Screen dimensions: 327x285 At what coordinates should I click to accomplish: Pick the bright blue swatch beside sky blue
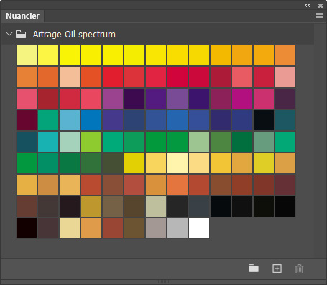click(x=91, y=120)
